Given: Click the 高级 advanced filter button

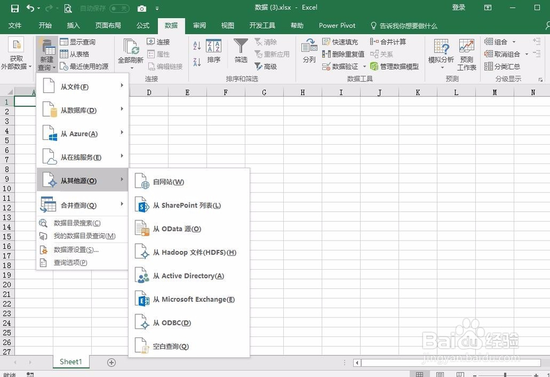Looking at the screenshot, I should (x=266, y=67).
